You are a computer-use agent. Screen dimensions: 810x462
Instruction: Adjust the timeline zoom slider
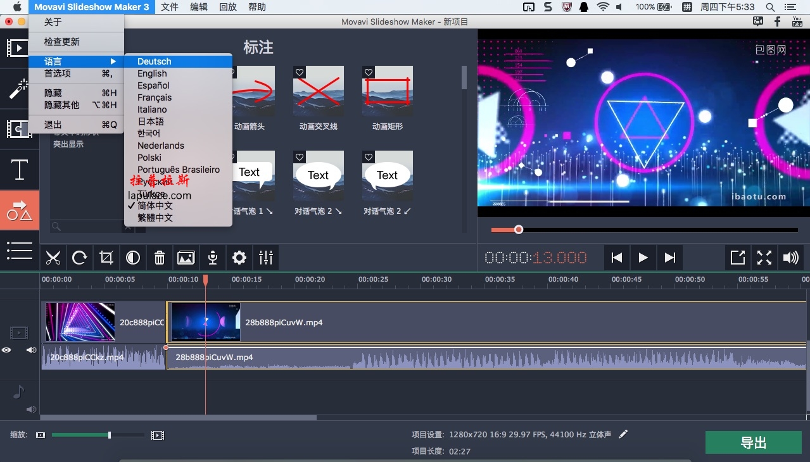tap(110, 435)
